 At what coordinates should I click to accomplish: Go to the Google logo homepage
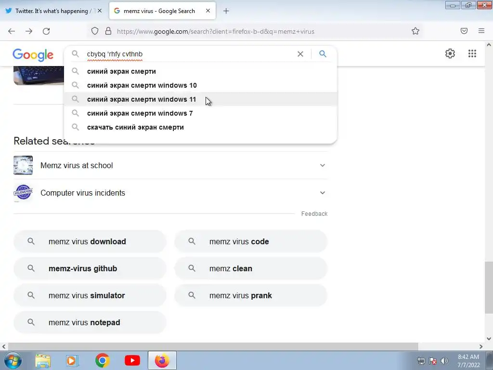pyautogui.click(x=33, y=55)
